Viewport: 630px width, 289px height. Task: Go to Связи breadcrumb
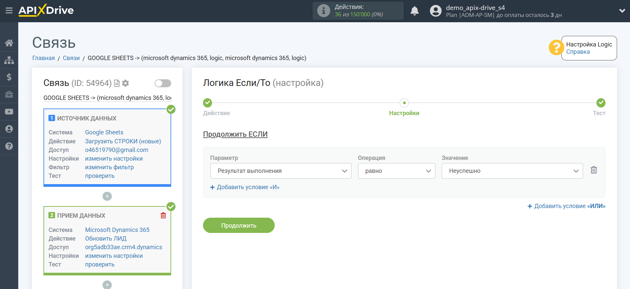71,58
